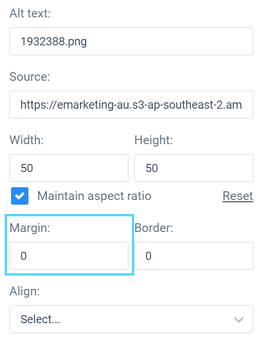Screen dimensions: 262x343
Task: Click the 'Alt text:' label
Action: (x=30, y=13)
